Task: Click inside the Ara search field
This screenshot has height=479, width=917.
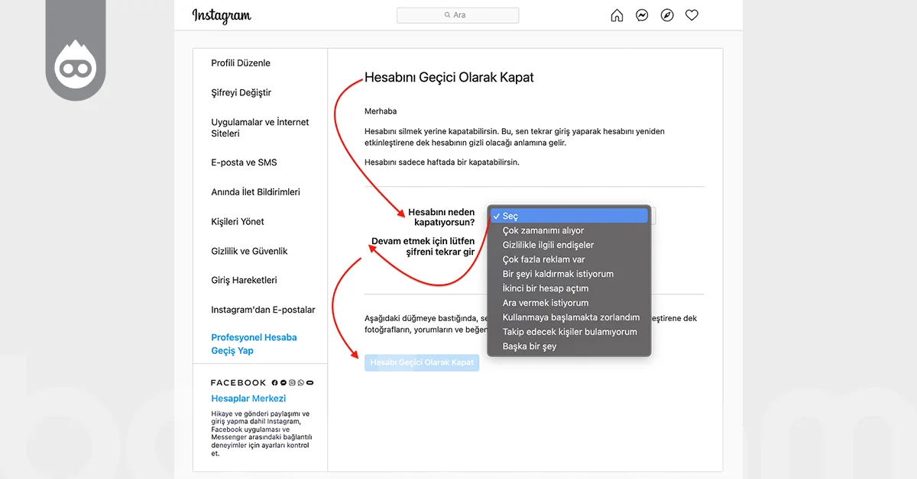Action: 458,14
